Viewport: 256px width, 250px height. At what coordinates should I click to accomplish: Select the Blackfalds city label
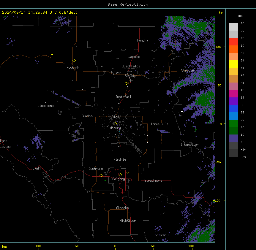[x=131, y=66]
